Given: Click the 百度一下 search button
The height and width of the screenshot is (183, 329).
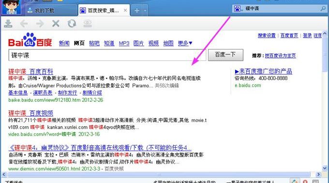Looking at the screenshot, I should click(225, 55).
